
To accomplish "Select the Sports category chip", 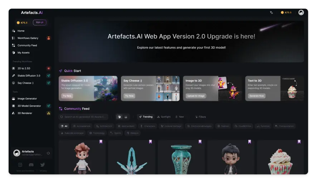I will pyautogui.click(x=116, y=133).
